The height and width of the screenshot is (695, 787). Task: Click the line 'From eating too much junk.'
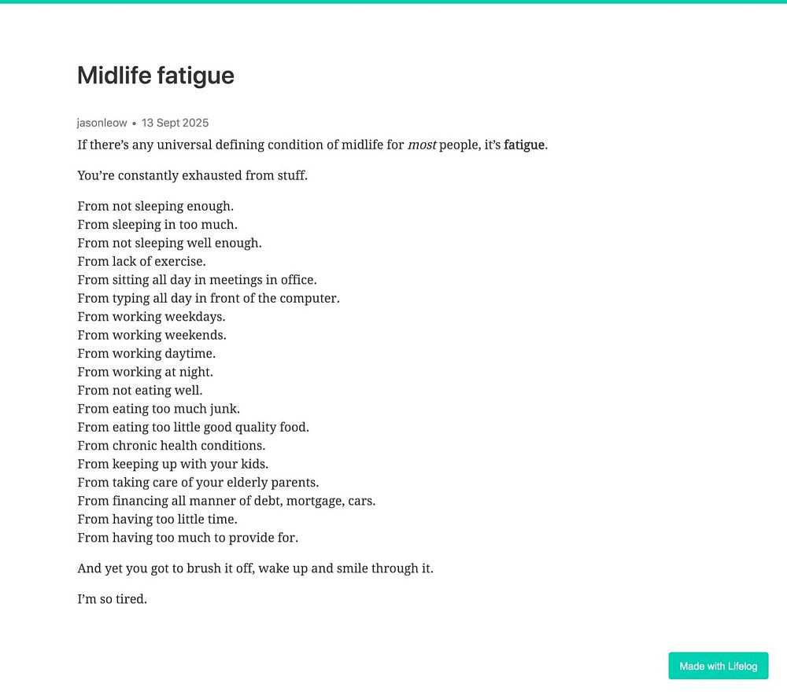tap(158, 409)
